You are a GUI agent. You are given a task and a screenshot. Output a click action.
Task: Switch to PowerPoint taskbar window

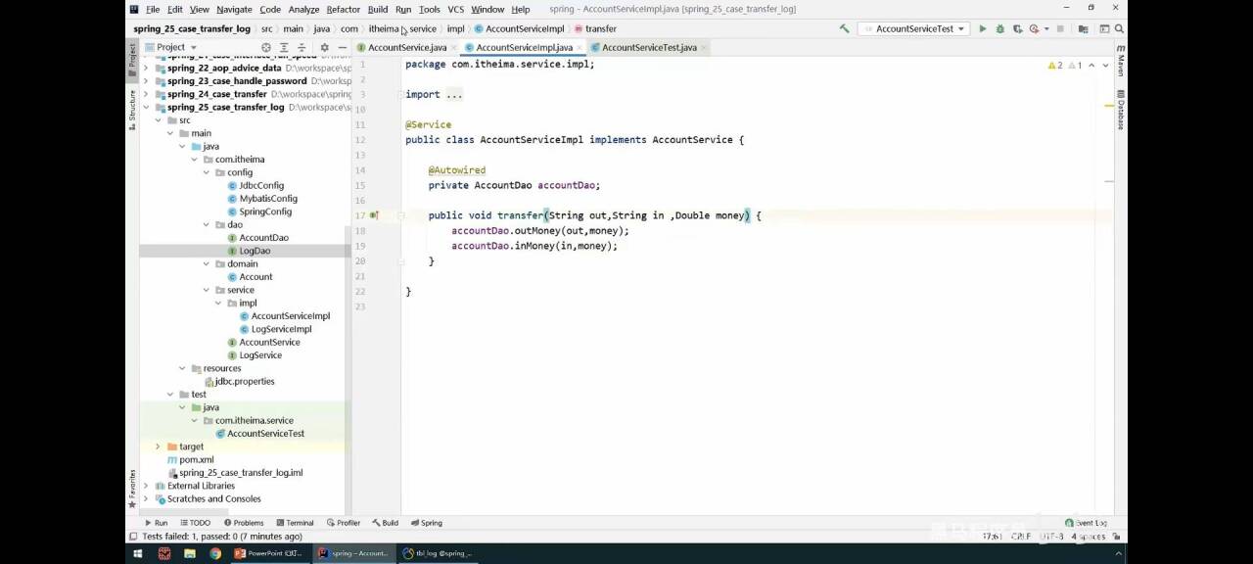click(x=269, y=553)
